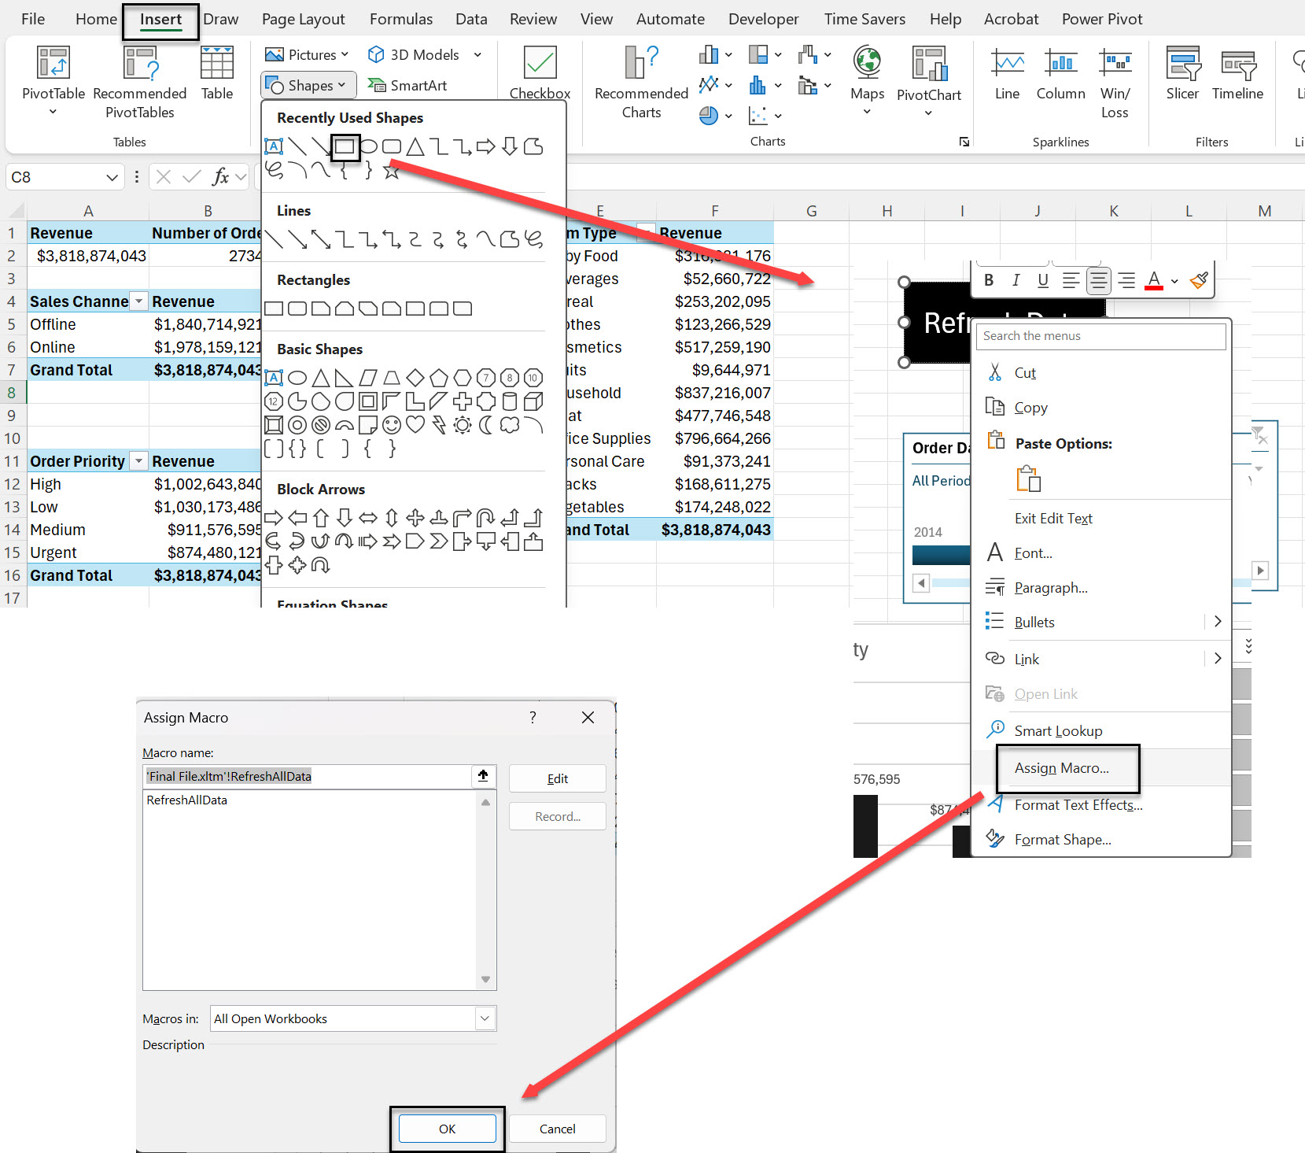Open the Sales Channel filter dropdown
The image size is (1305, 1153).
(x=138, y=301)
